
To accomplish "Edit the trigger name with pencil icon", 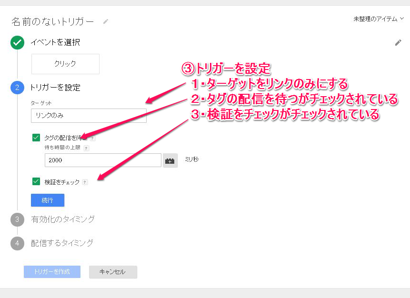I will 106,22.
